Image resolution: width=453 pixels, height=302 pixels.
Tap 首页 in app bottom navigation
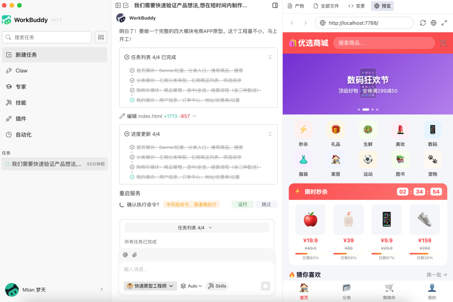[304, 292]
